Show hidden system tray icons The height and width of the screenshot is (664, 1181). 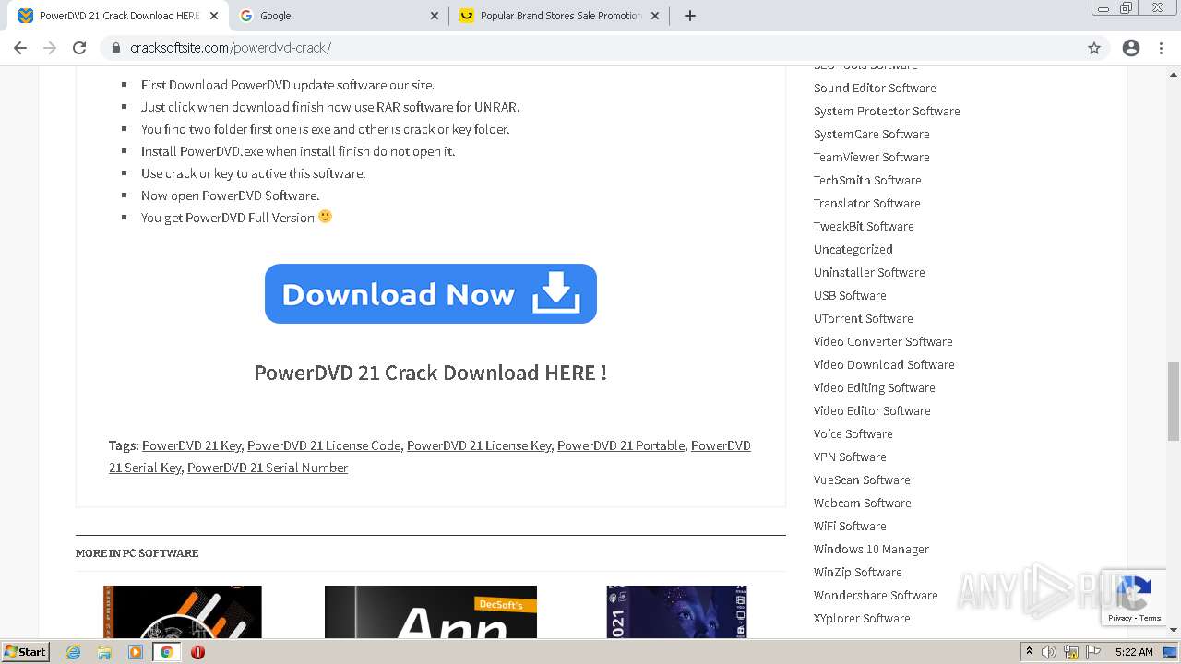(1029, 652)
